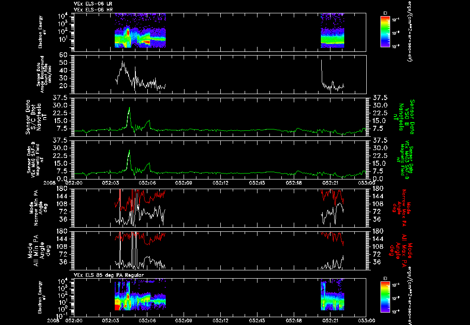Select "052:03" on the middle time axis
The width and height of the screenshot is (470, 325).
(111, 183)
